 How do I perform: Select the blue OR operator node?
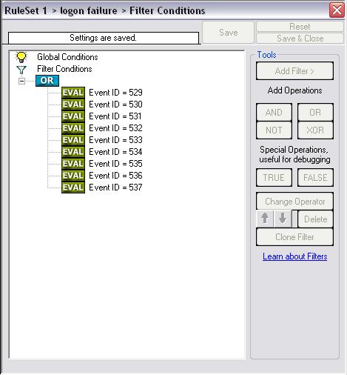[47, 81]
